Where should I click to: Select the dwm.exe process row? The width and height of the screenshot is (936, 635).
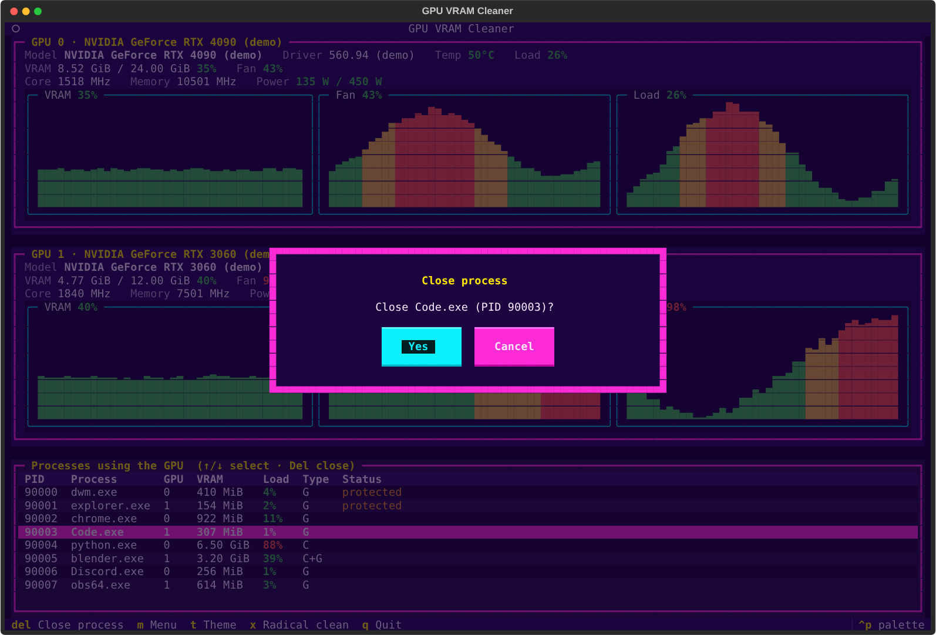(x=467, y=492)
